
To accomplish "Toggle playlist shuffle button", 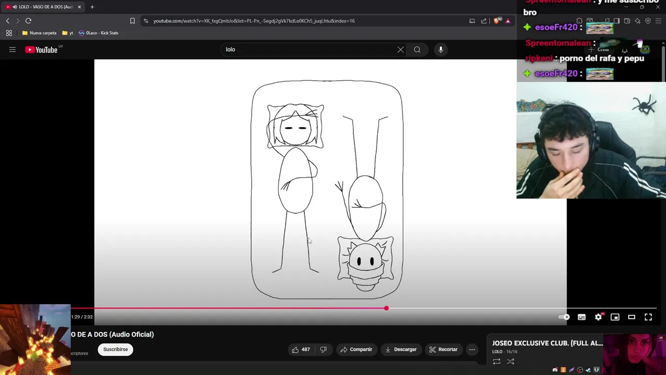I will click(510, 361).
